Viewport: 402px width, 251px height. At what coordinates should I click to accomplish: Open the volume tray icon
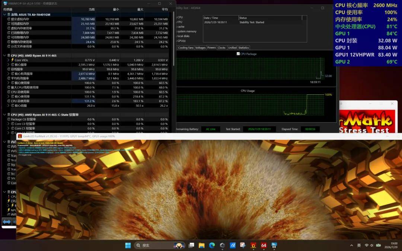tap(372, 245)
